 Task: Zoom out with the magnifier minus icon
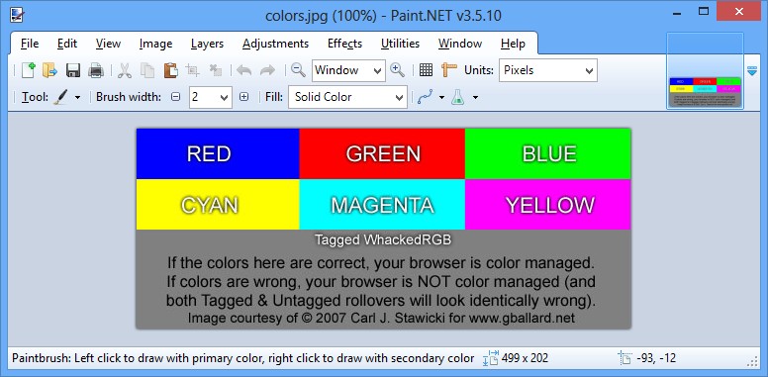point(298,70)
